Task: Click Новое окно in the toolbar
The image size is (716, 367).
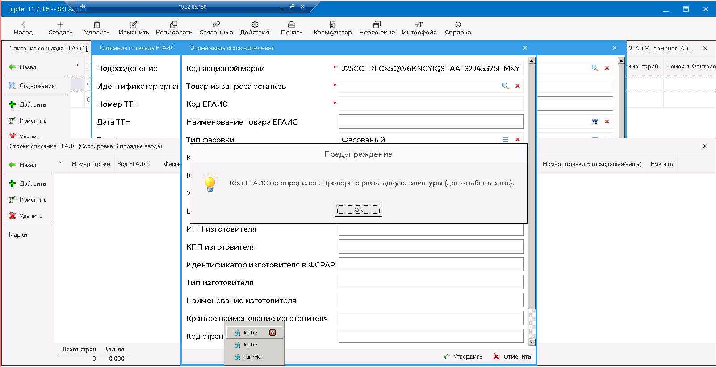Action: (377, 28)
